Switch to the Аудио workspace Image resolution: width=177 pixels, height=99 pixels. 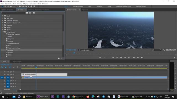109,7
